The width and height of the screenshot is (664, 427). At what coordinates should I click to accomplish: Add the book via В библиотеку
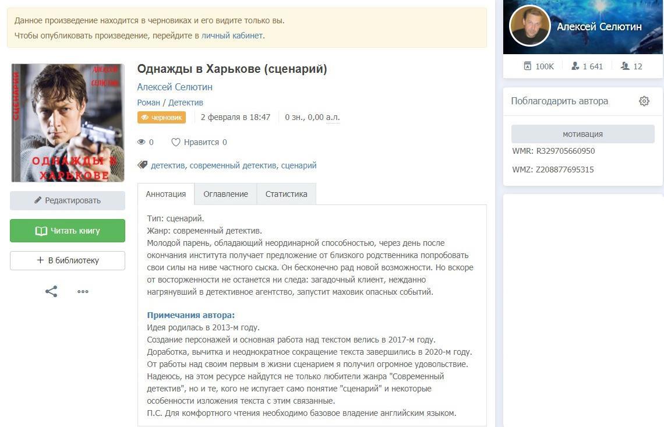coord(68,260)
